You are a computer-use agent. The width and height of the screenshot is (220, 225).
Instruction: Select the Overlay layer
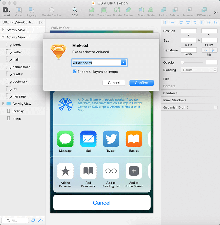click(18, 111)
